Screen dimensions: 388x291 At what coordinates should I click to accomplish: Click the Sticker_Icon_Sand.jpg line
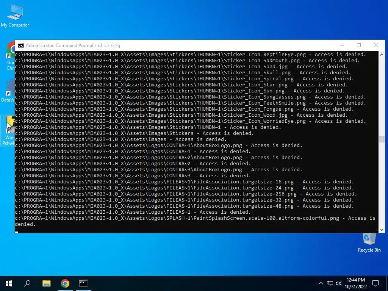(x=181, y=67)
